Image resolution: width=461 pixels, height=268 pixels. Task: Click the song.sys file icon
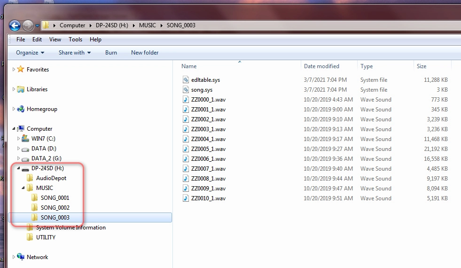[186, 90]
